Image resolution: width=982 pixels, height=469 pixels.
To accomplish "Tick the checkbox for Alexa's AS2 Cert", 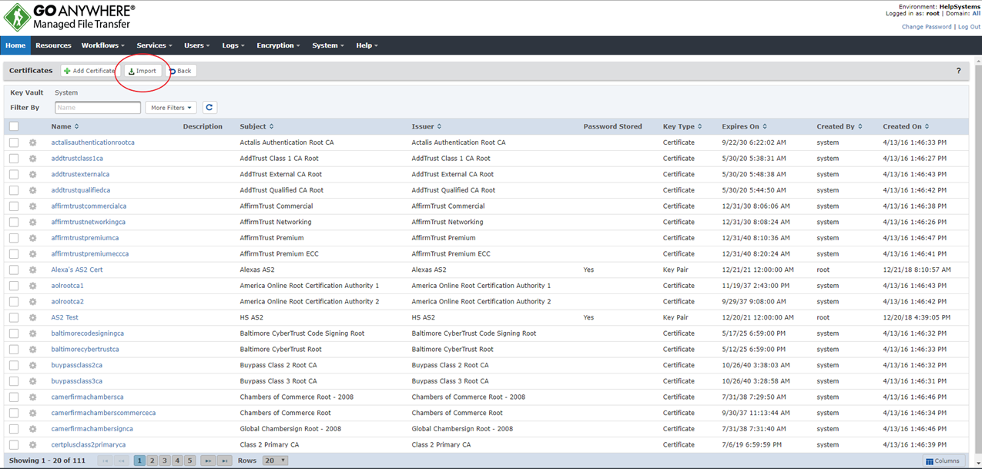I will point(14,270).
